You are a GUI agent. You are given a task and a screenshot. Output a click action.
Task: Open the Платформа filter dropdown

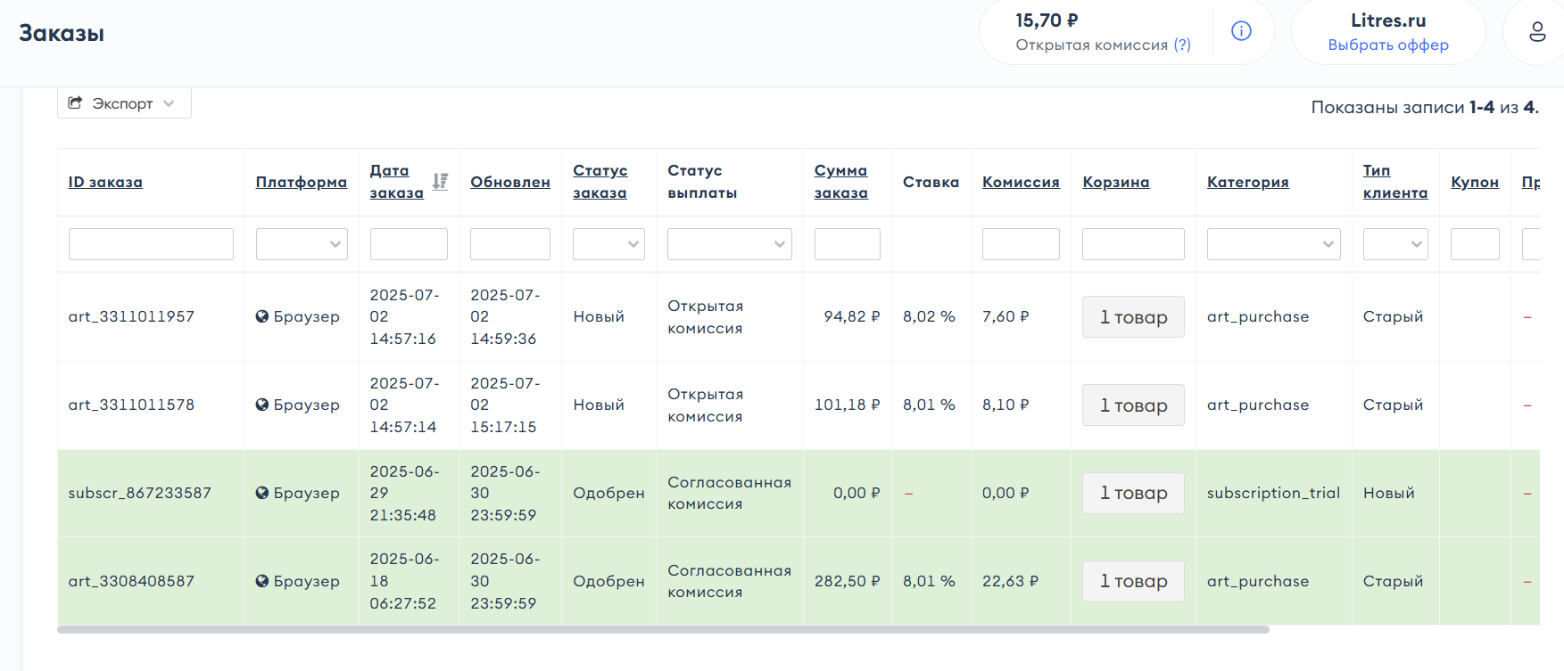(x=302, y=244)
